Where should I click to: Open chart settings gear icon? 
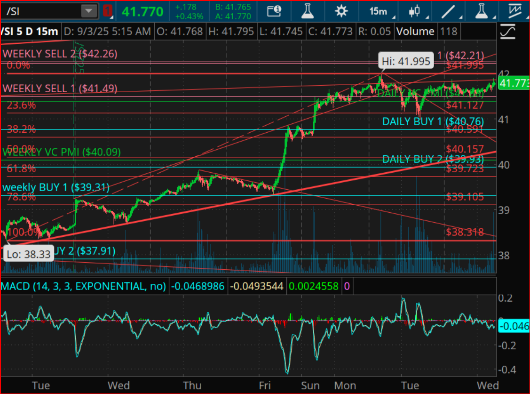[341, 11]
